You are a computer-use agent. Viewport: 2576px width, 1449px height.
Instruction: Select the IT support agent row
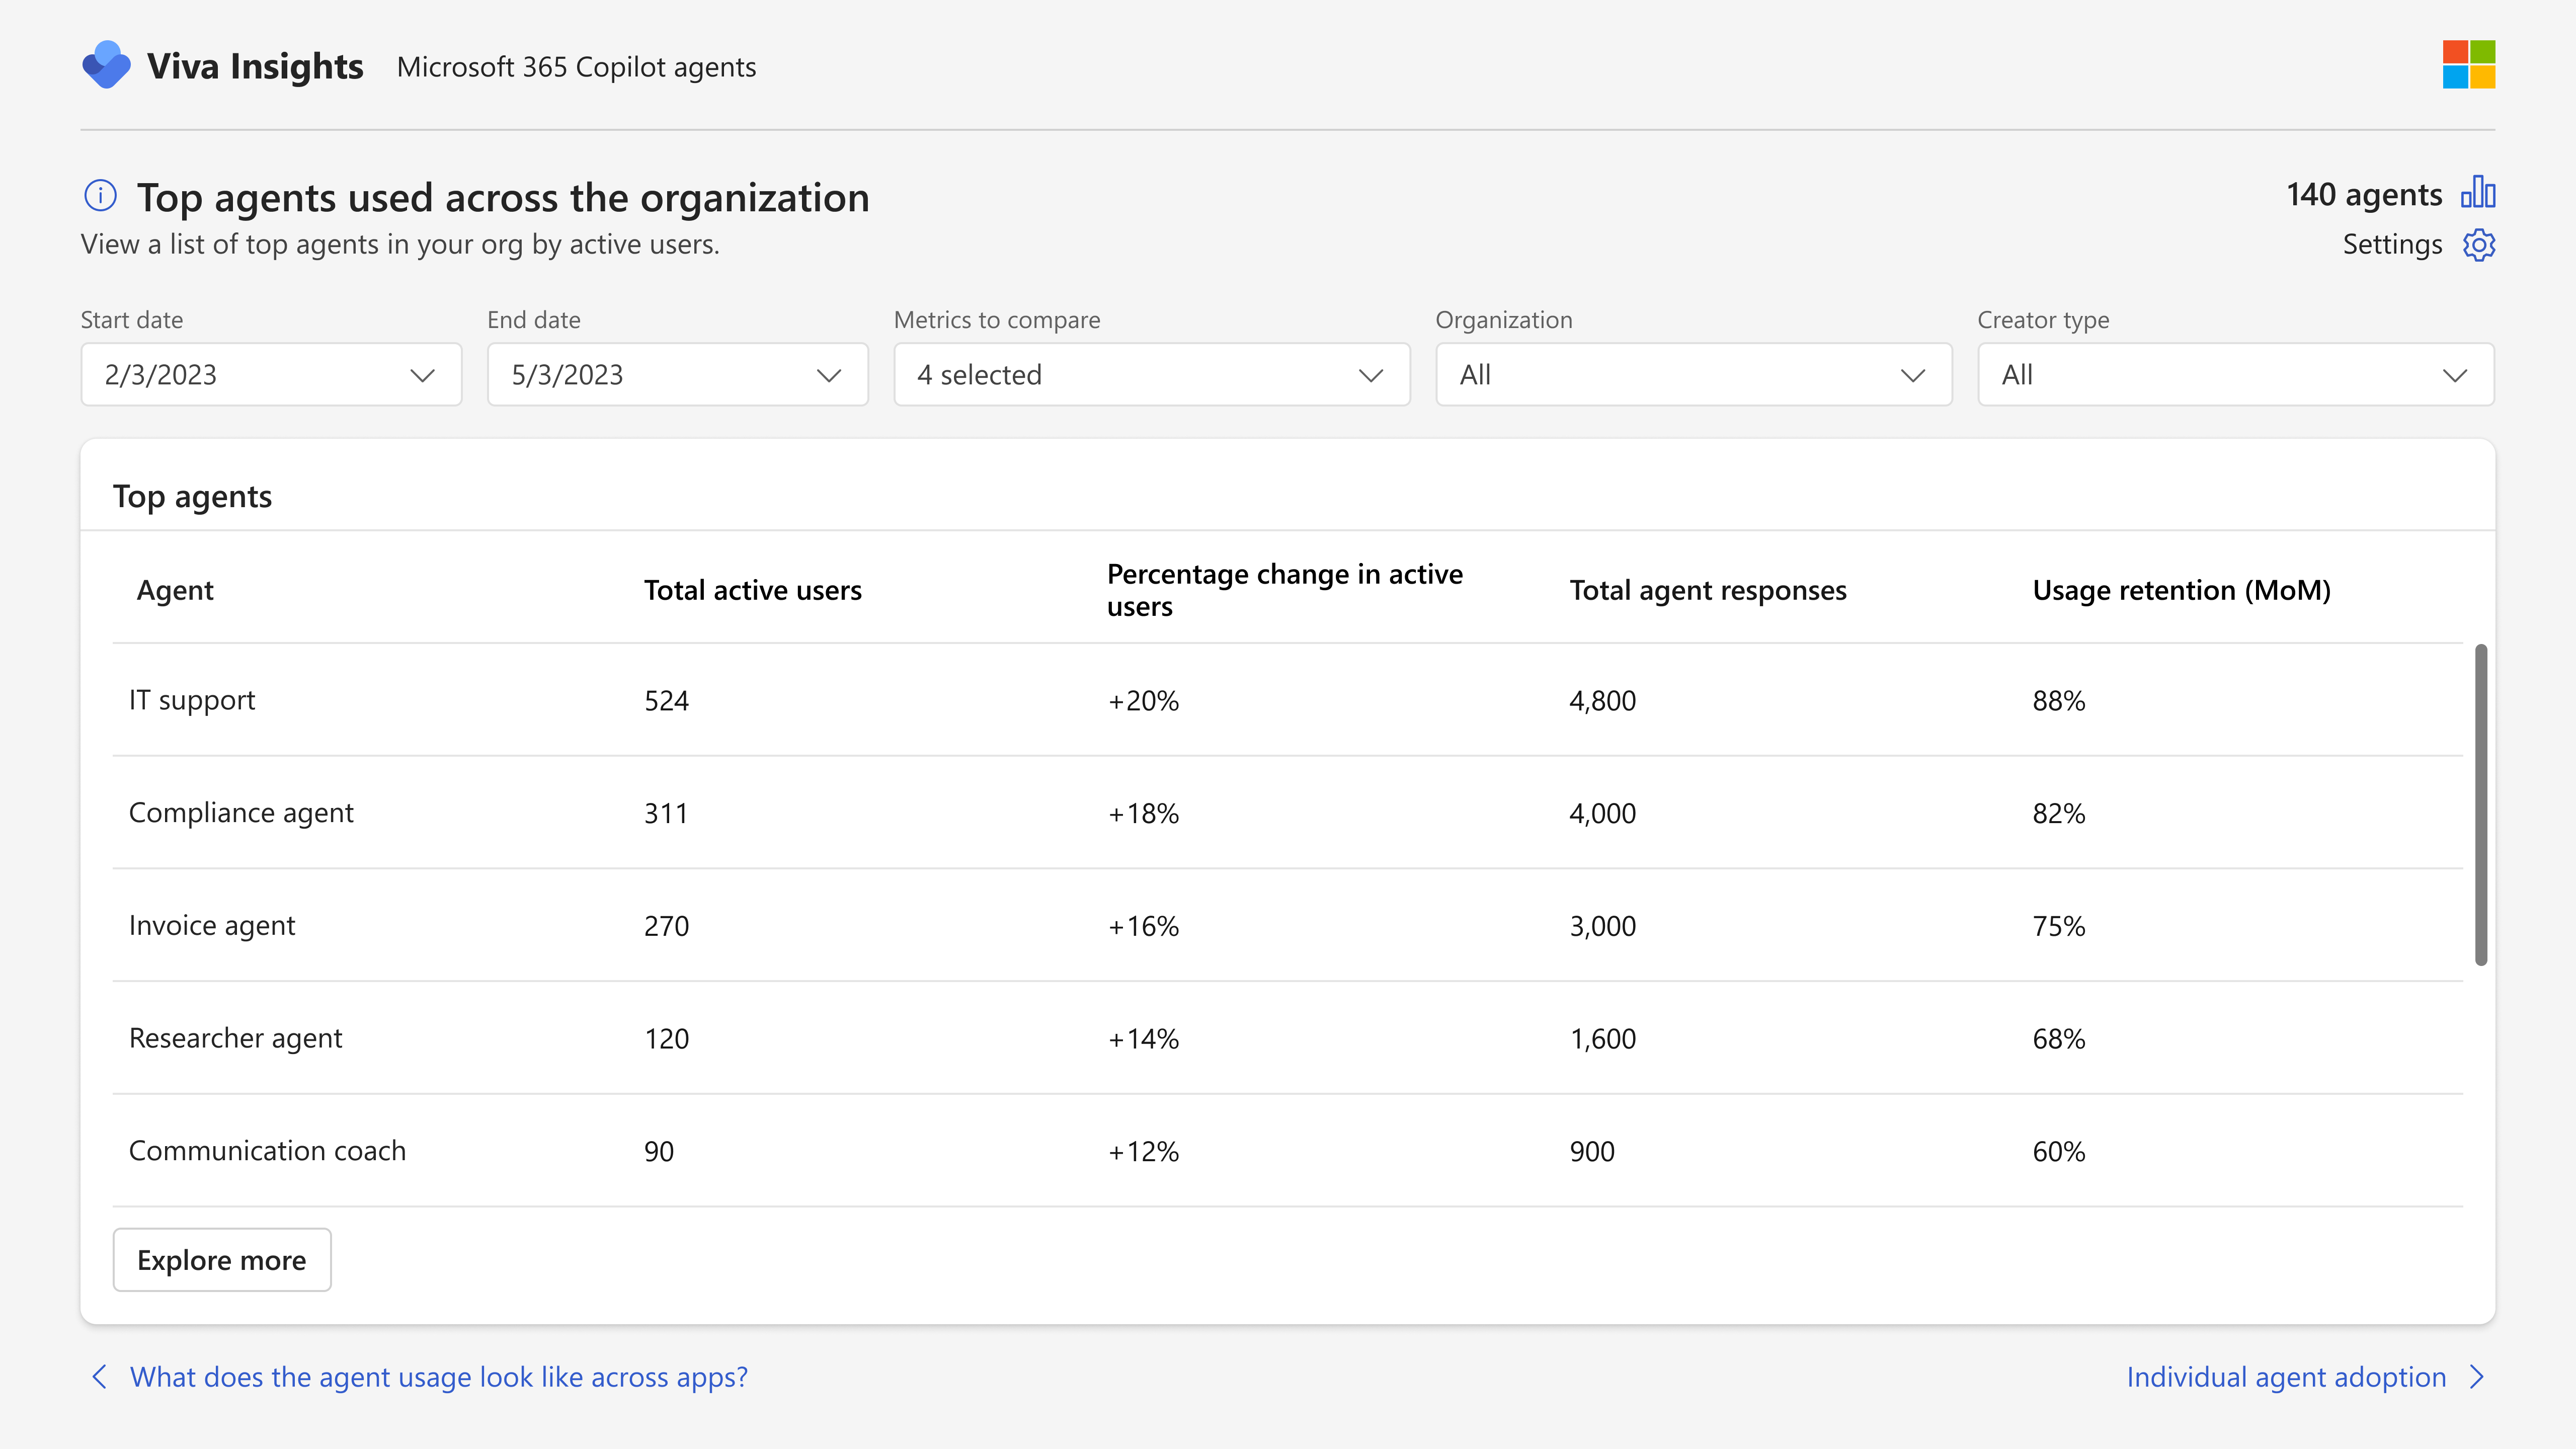click(x=1288, y=700)
